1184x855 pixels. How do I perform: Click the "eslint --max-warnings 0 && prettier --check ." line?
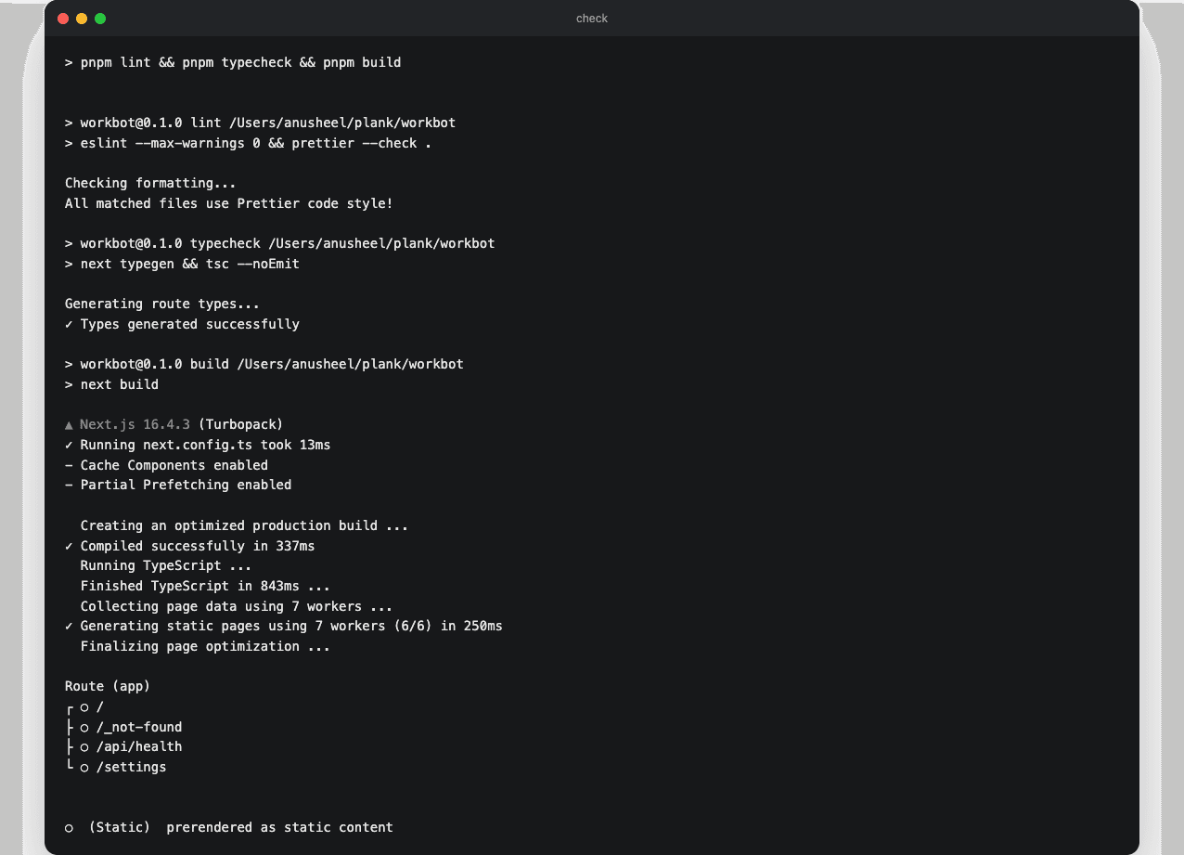[248, 143]
